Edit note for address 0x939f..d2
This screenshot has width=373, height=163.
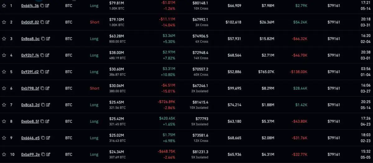[x=48, y=72]
